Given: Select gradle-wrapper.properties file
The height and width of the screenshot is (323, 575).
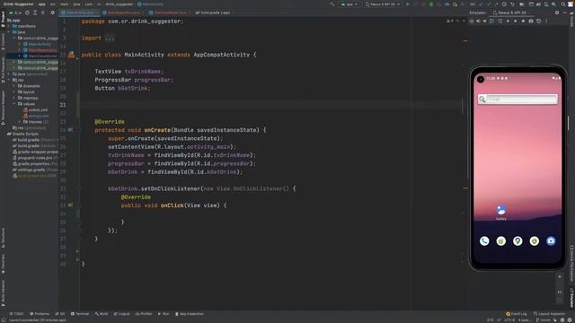Looking at the screenshot, I should pyautogui.click(x=36, y=152).
